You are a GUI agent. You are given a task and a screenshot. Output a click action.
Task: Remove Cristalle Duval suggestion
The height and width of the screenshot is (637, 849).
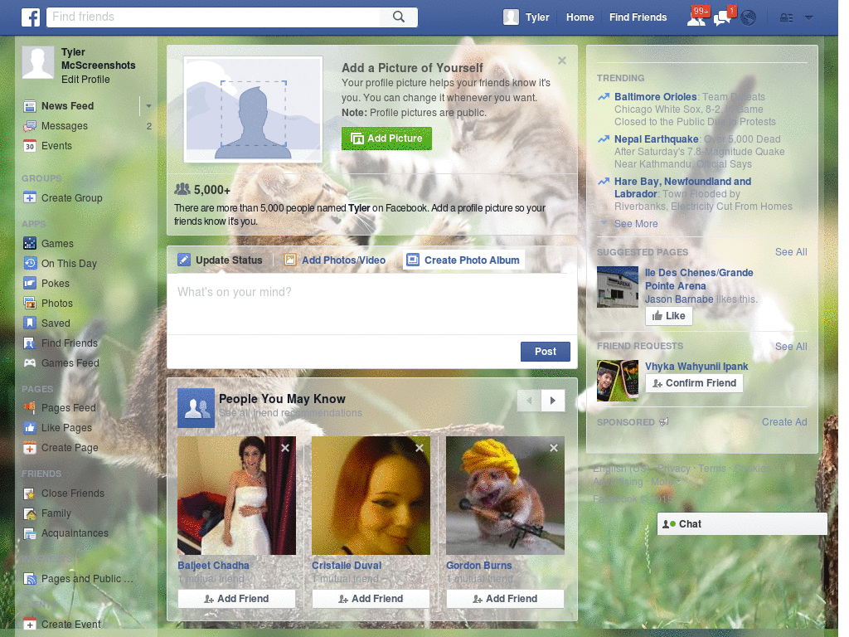[420, 448]
